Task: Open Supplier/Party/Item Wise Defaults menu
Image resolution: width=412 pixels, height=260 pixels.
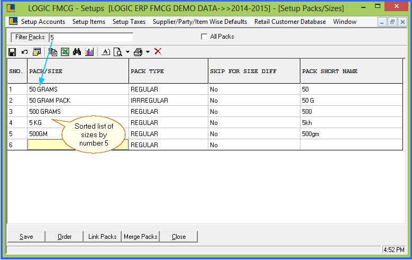Action: [x=200, y=22]
